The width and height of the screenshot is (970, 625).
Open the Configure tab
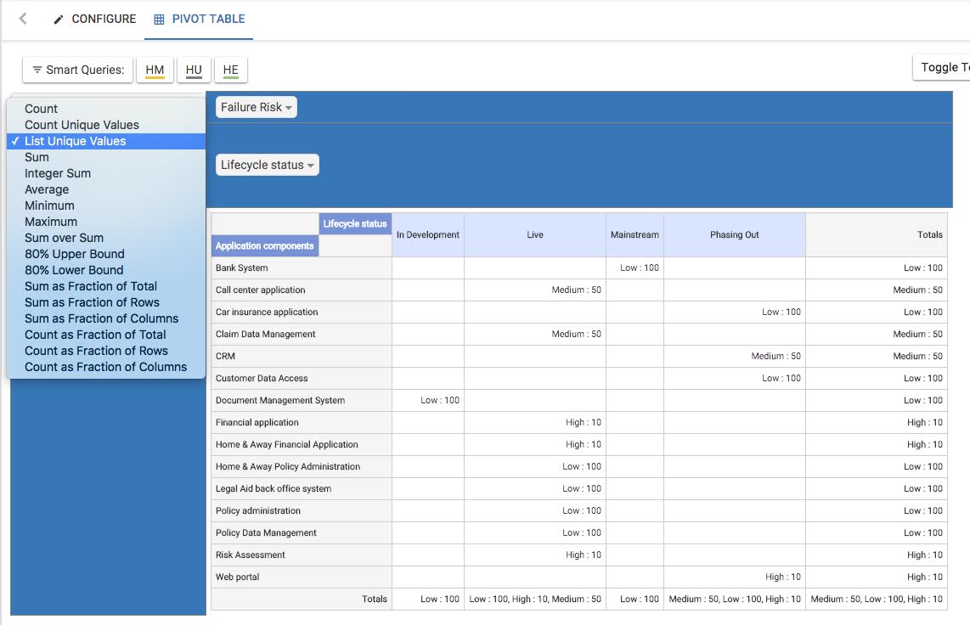tap(94, 19)
